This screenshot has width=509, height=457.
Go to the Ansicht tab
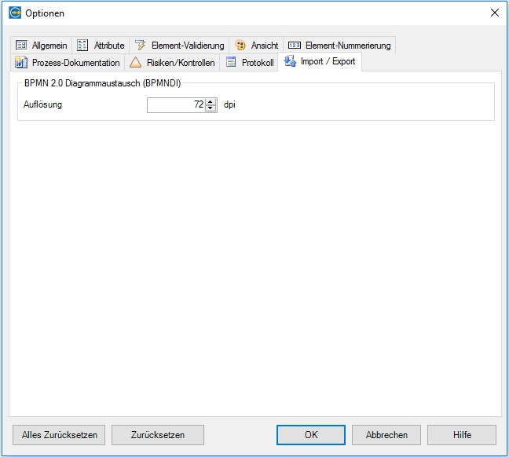coord(256,45)
